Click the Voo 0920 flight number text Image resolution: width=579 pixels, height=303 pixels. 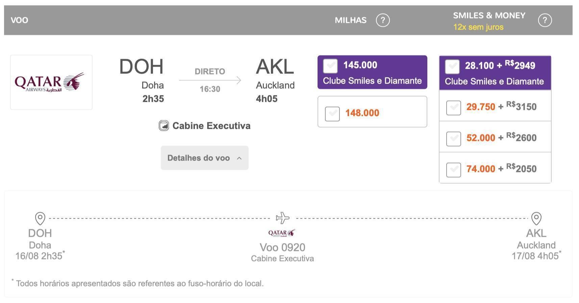[282, 247]
